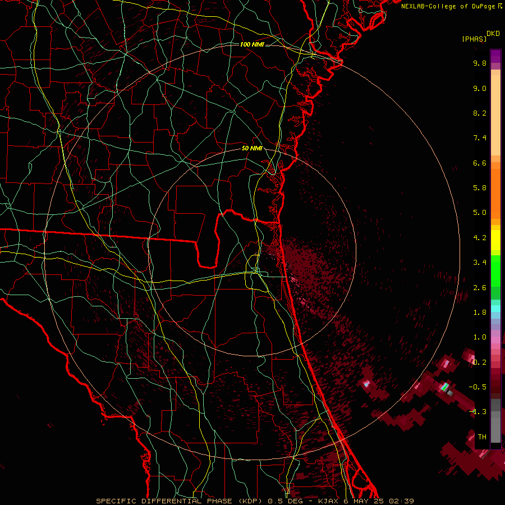Click the 3.4 scale value
Image resolution: width=505 pixels, height=505 pixels.
pyautogui.click(x=480, y=263)
